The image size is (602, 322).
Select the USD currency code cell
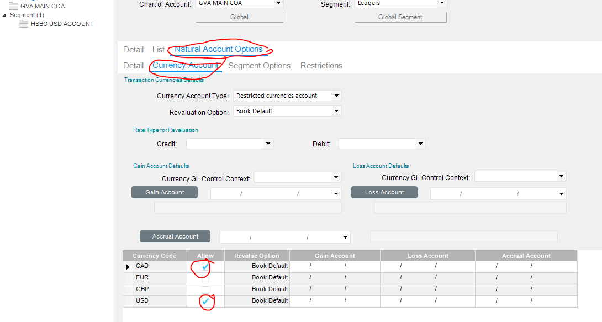click(x=159, y=300)
